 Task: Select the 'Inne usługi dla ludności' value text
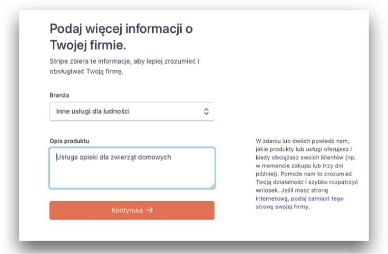[x=93, y=111]
